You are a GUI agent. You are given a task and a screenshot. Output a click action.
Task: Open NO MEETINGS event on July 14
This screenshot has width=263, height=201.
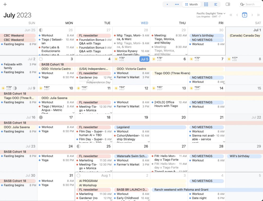206,103
